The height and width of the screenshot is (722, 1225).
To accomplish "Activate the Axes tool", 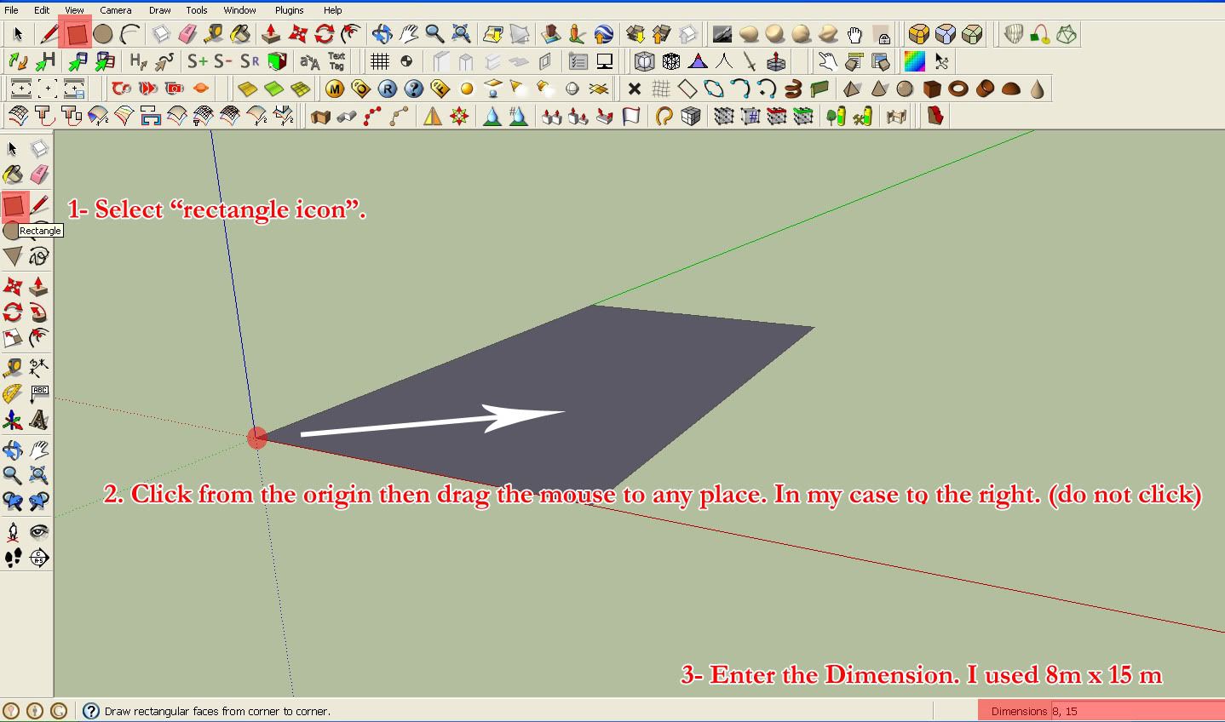I will [13, 420].
